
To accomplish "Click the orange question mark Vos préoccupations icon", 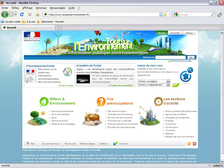I will 101,101.
